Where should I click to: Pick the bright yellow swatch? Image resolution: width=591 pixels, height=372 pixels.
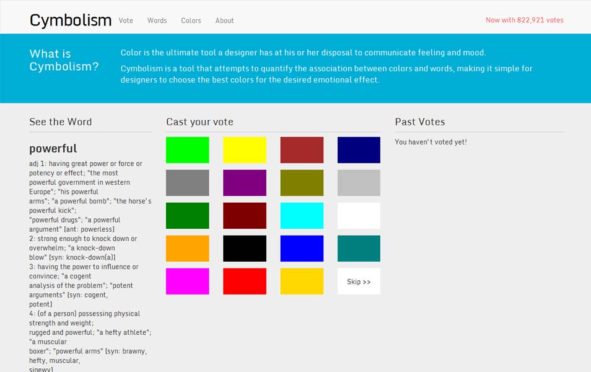click(x=245, y=150)
